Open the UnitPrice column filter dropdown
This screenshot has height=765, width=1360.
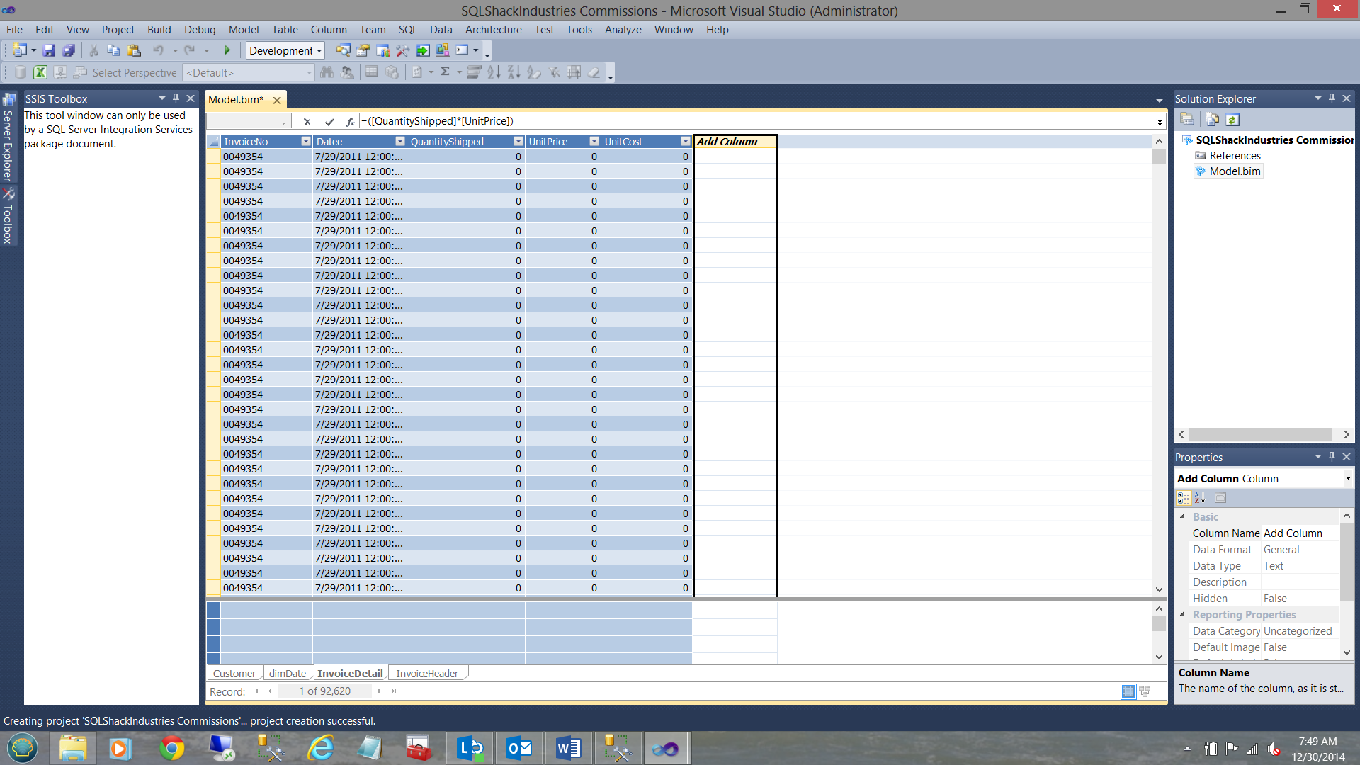click(x=594, y=142)
